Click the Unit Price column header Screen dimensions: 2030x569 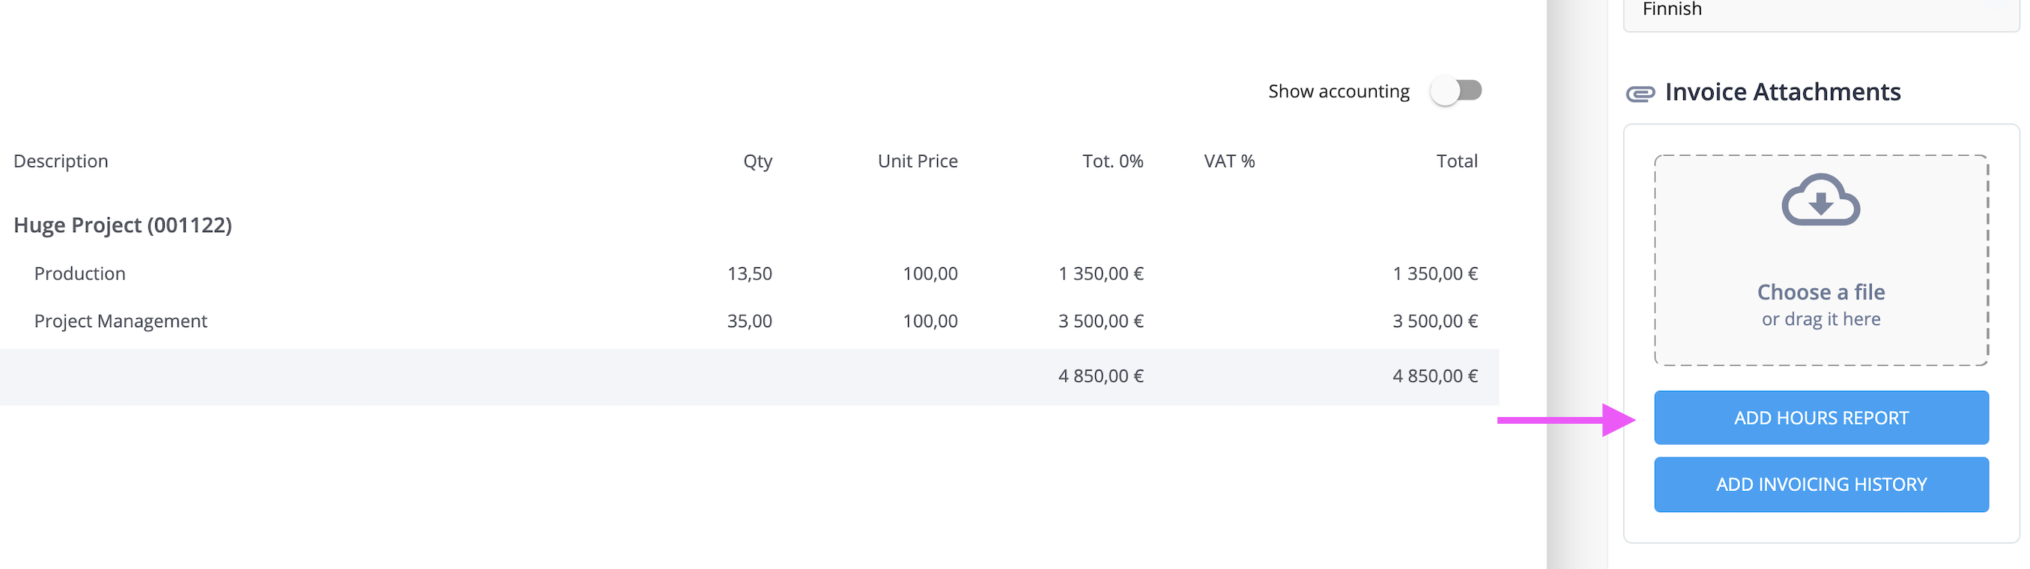(x=918, y=161)
